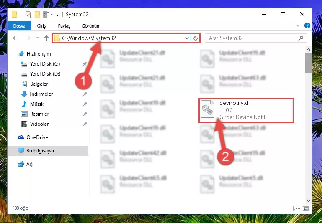Image resolution: width=322 pixels, height=223 pixels.
Task: Open recent locations dropdown arrow
Action: point(38,38)
